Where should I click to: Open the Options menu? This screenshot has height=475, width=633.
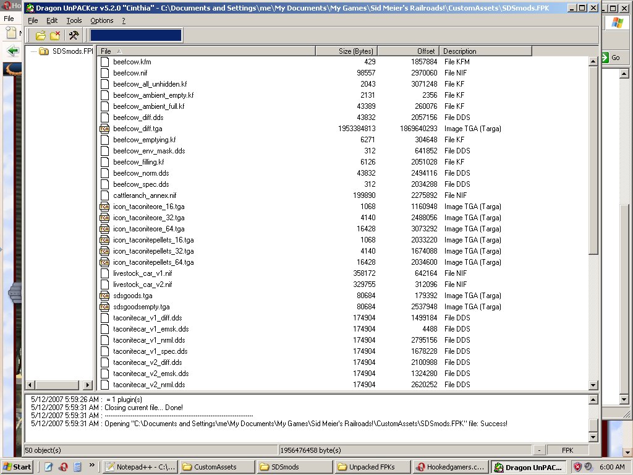click(102, 20)
